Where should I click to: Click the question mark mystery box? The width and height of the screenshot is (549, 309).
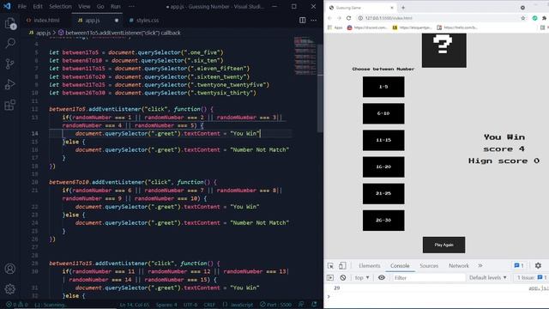[x=444, y=51]
